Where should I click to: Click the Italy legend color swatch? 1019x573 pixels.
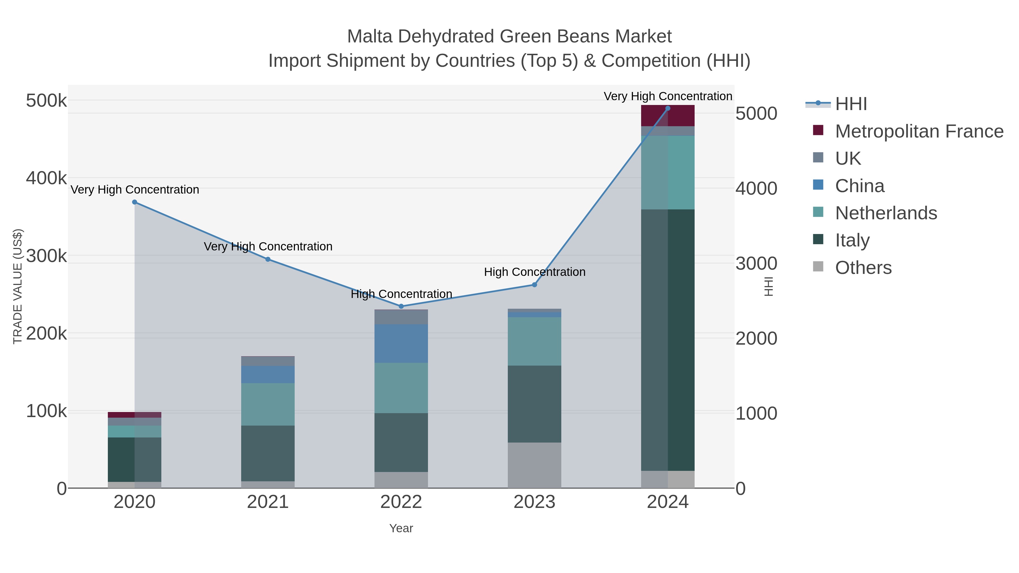tap(818, 239)
